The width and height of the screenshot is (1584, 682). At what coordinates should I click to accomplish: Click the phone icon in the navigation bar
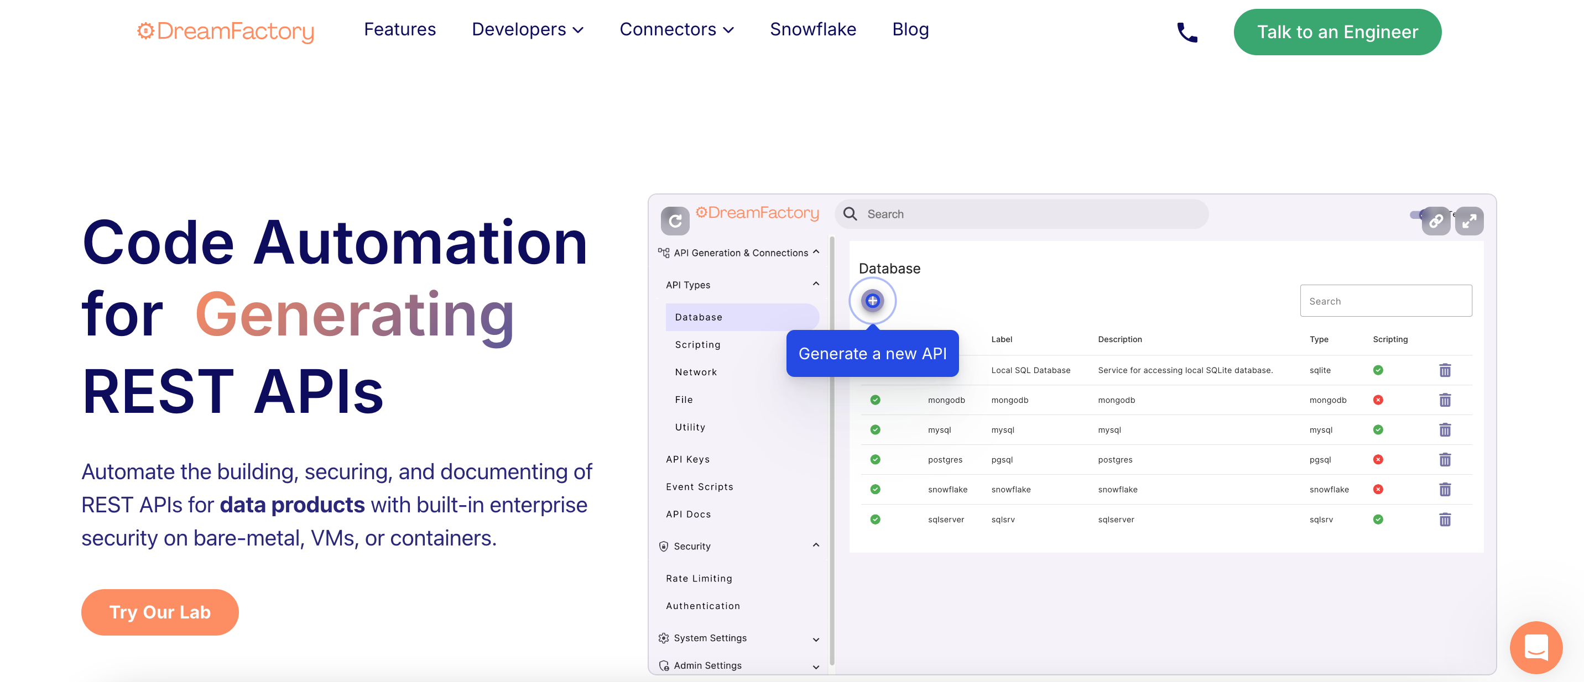point(1186,32)
